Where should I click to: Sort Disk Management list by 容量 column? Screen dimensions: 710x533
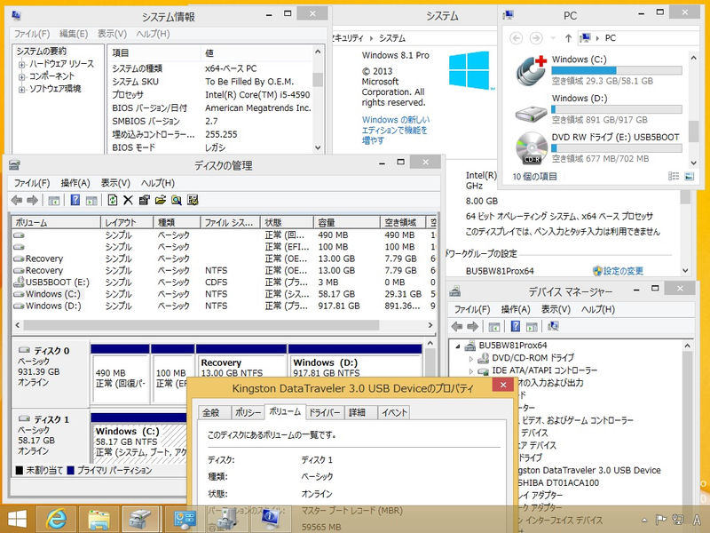tap(346, 223)
